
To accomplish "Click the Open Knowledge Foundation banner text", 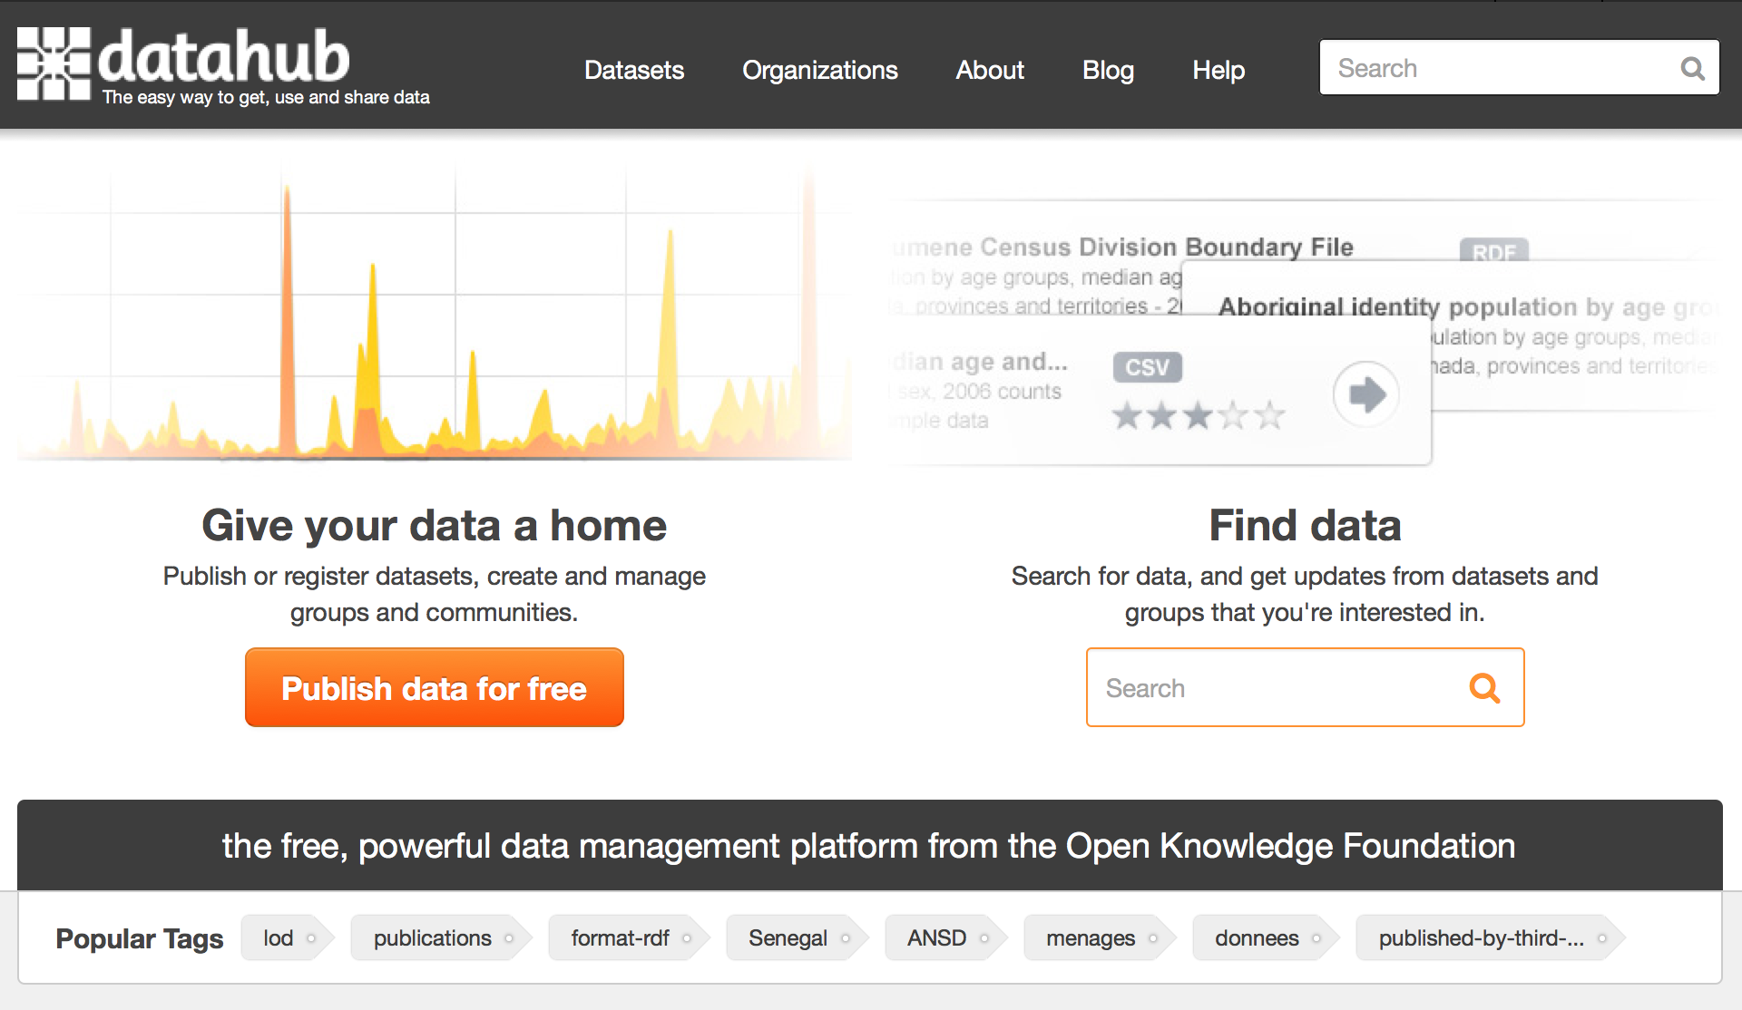I will (869, 846).
